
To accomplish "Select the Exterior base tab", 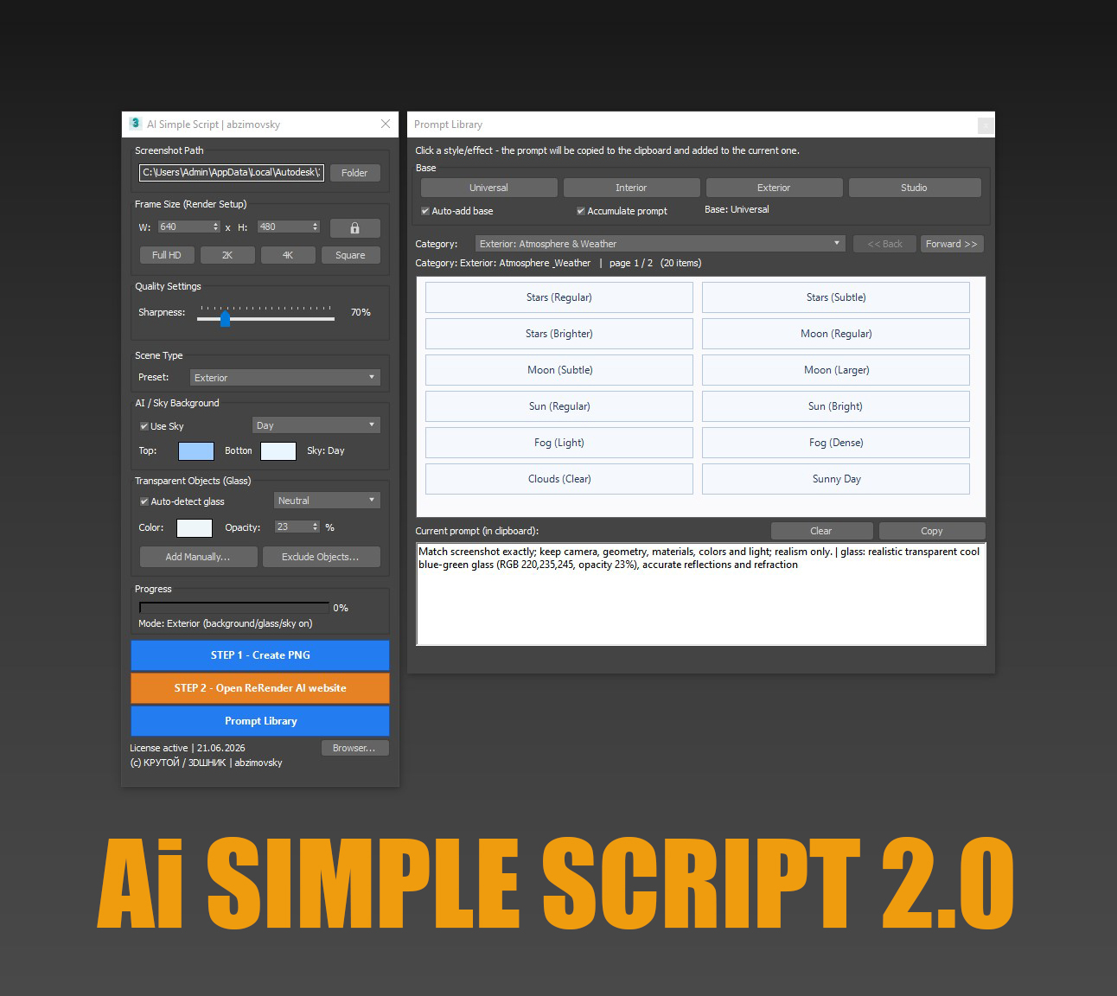I will (774, 188).
